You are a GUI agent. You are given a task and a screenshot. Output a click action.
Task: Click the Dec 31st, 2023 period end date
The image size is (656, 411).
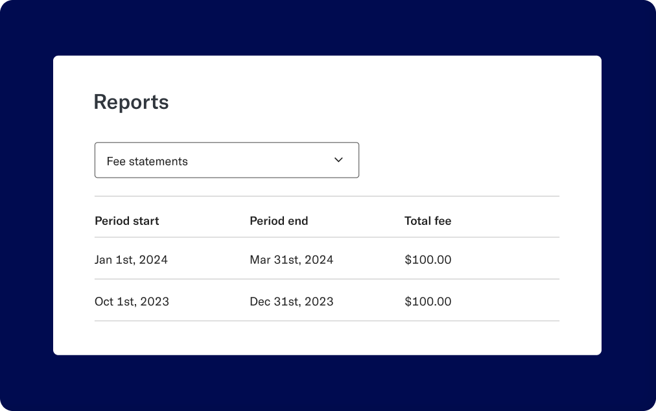[292, 301]
